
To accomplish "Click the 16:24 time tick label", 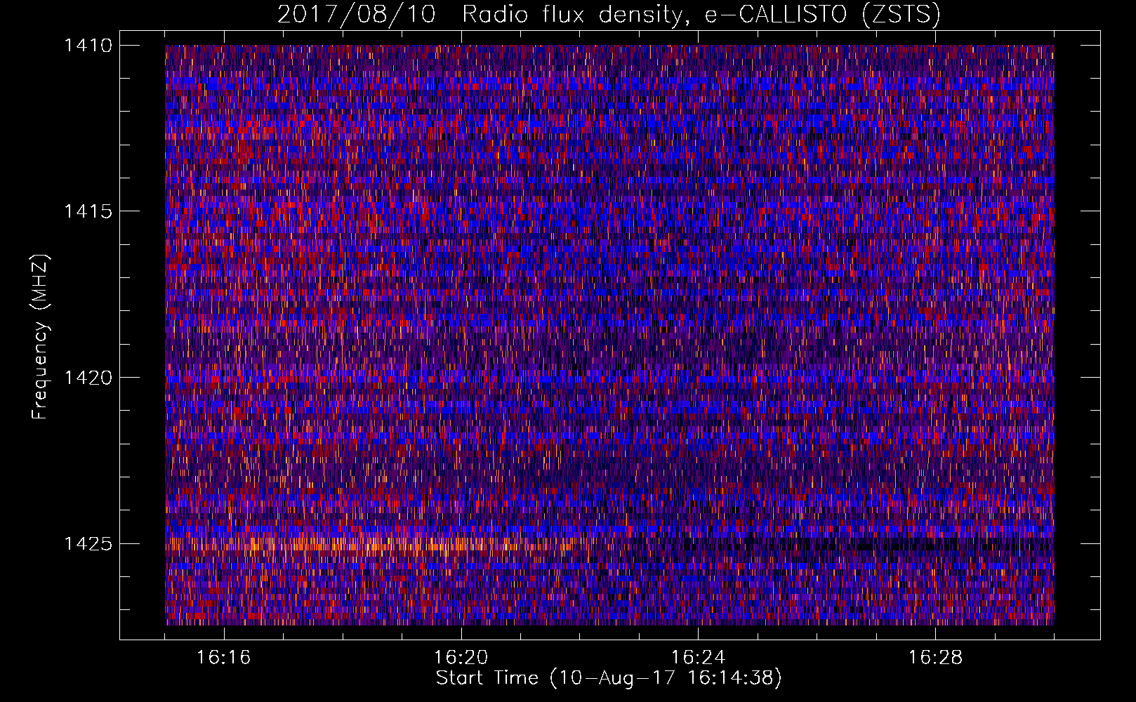I will (x=698, y=658).
